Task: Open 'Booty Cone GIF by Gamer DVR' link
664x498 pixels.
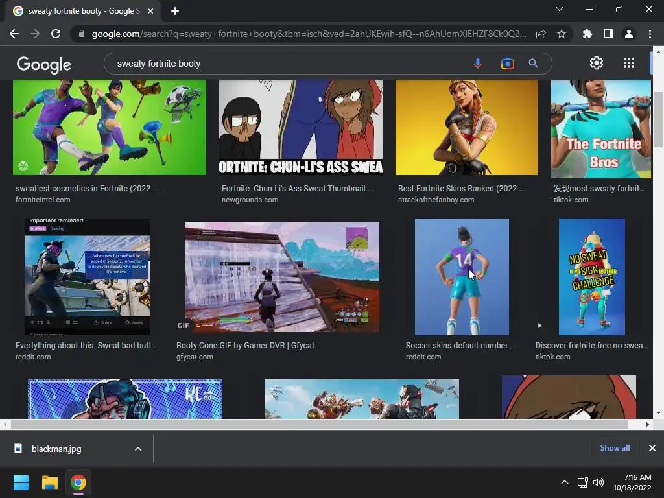Action: (245, 346)
